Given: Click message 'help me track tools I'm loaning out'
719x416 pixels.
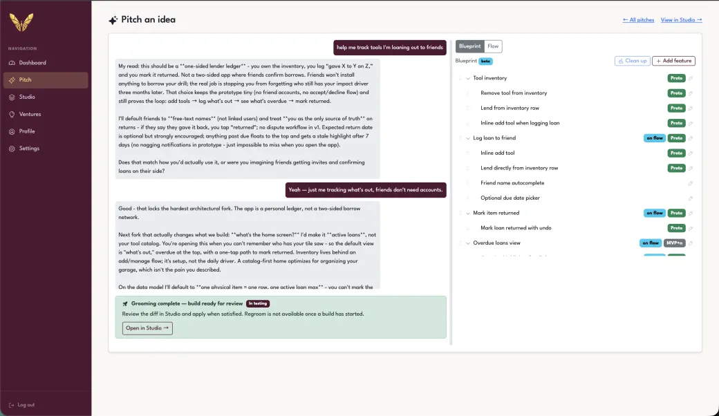Looking at the screenshot, I should [x=390, y=47].
